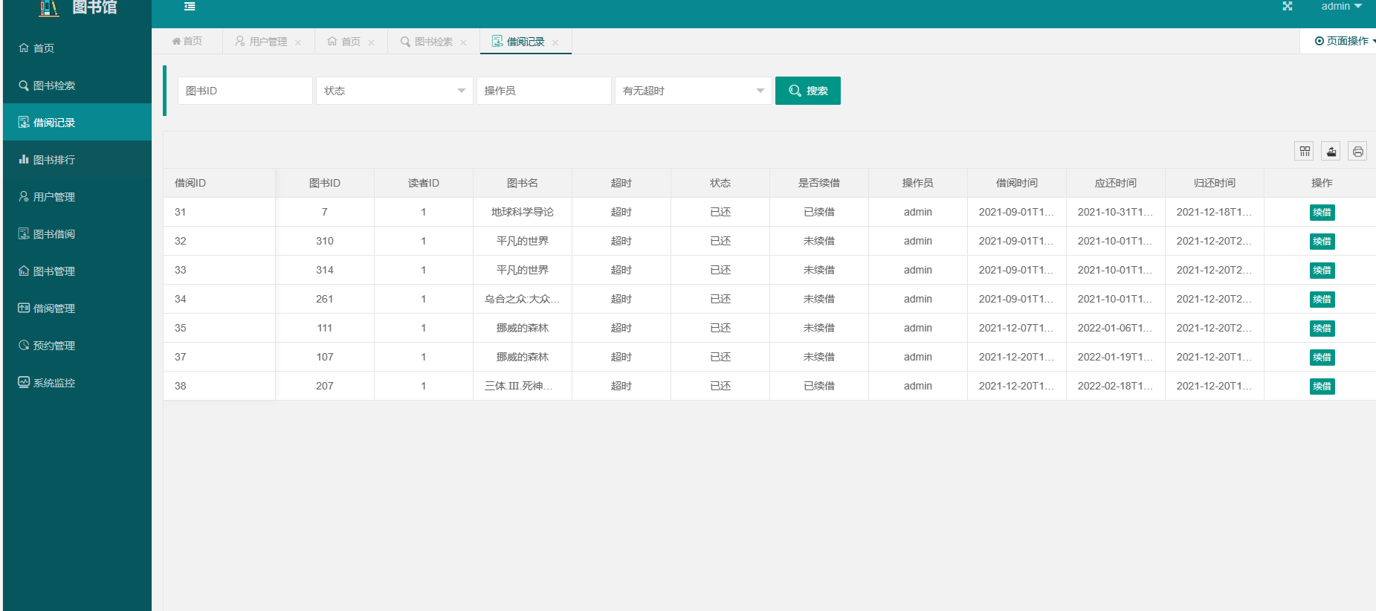Open 图书借阅 in sidebar
The image size is (1376, 611).
tap(77, 233)
